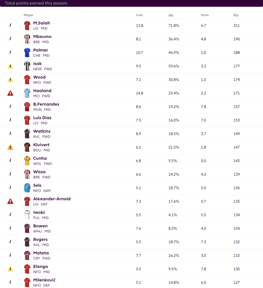Sort by the Pts. column header
Viewport: 263px width, 288px height.
click(x=236, y=15)
